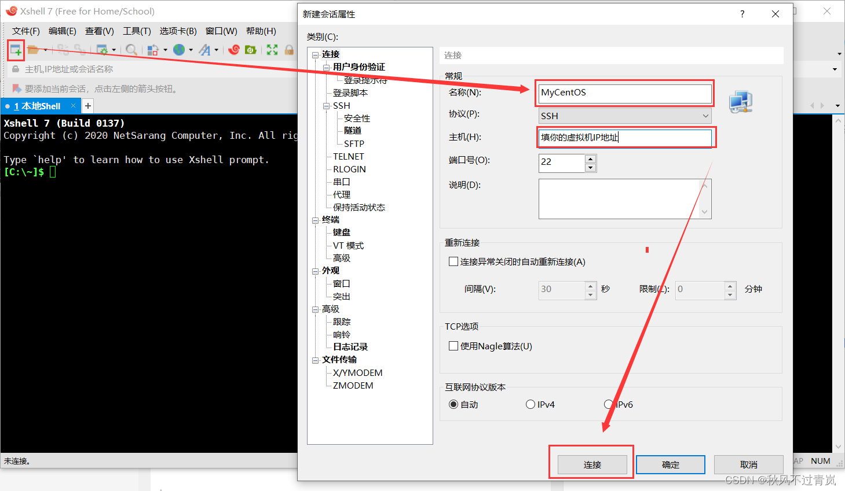Open the 工具(T) menu
The image size is (845, 491).
click(x=137, y=31)
